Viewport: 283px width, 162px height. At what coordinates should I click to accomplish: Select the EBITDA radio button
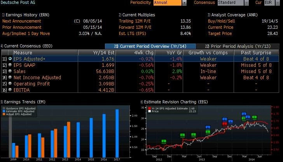tap(10, 90)
